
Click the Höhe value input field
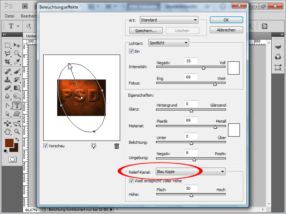(x=191, y=188)
